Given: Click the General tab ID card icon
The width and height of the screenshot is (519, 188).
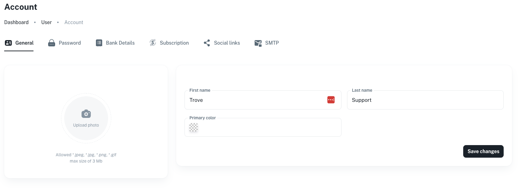Looking at the screenshot, I should (x=8, y=43).
